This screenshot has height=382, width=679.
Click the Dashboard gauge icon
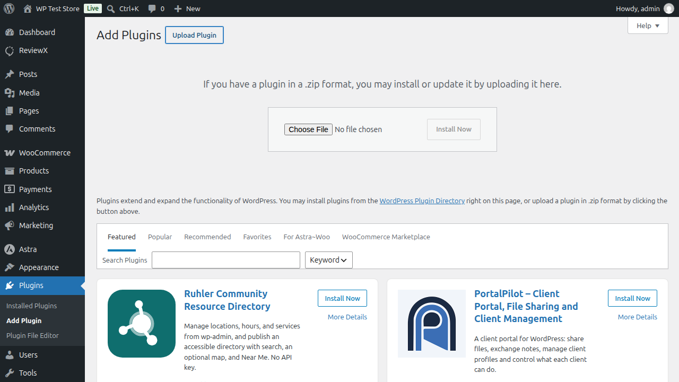click(10, 32)
